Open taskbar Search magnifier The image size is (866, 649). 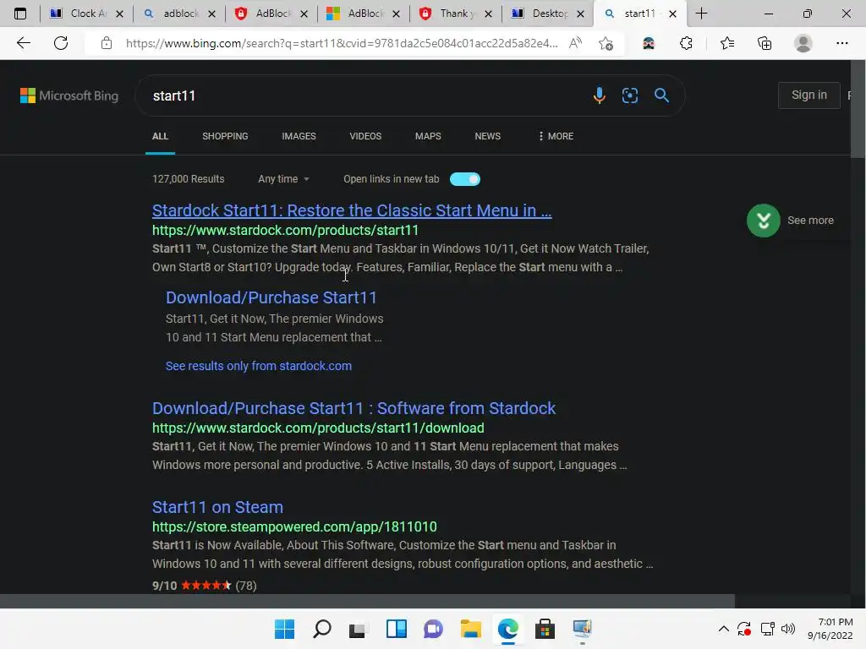[x=321, y=629]
